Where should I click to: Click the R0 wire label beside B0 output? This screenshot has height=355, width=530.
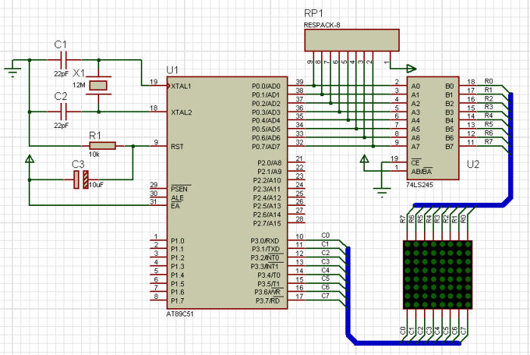[489, 81]
